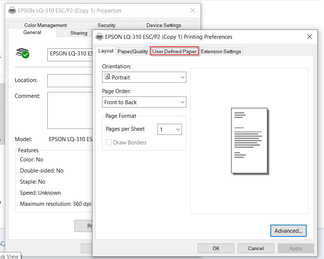This screenshot has height=259, width=324.
Task: Open Color Management tab in Properties window
Action: (x=45, y=25)
